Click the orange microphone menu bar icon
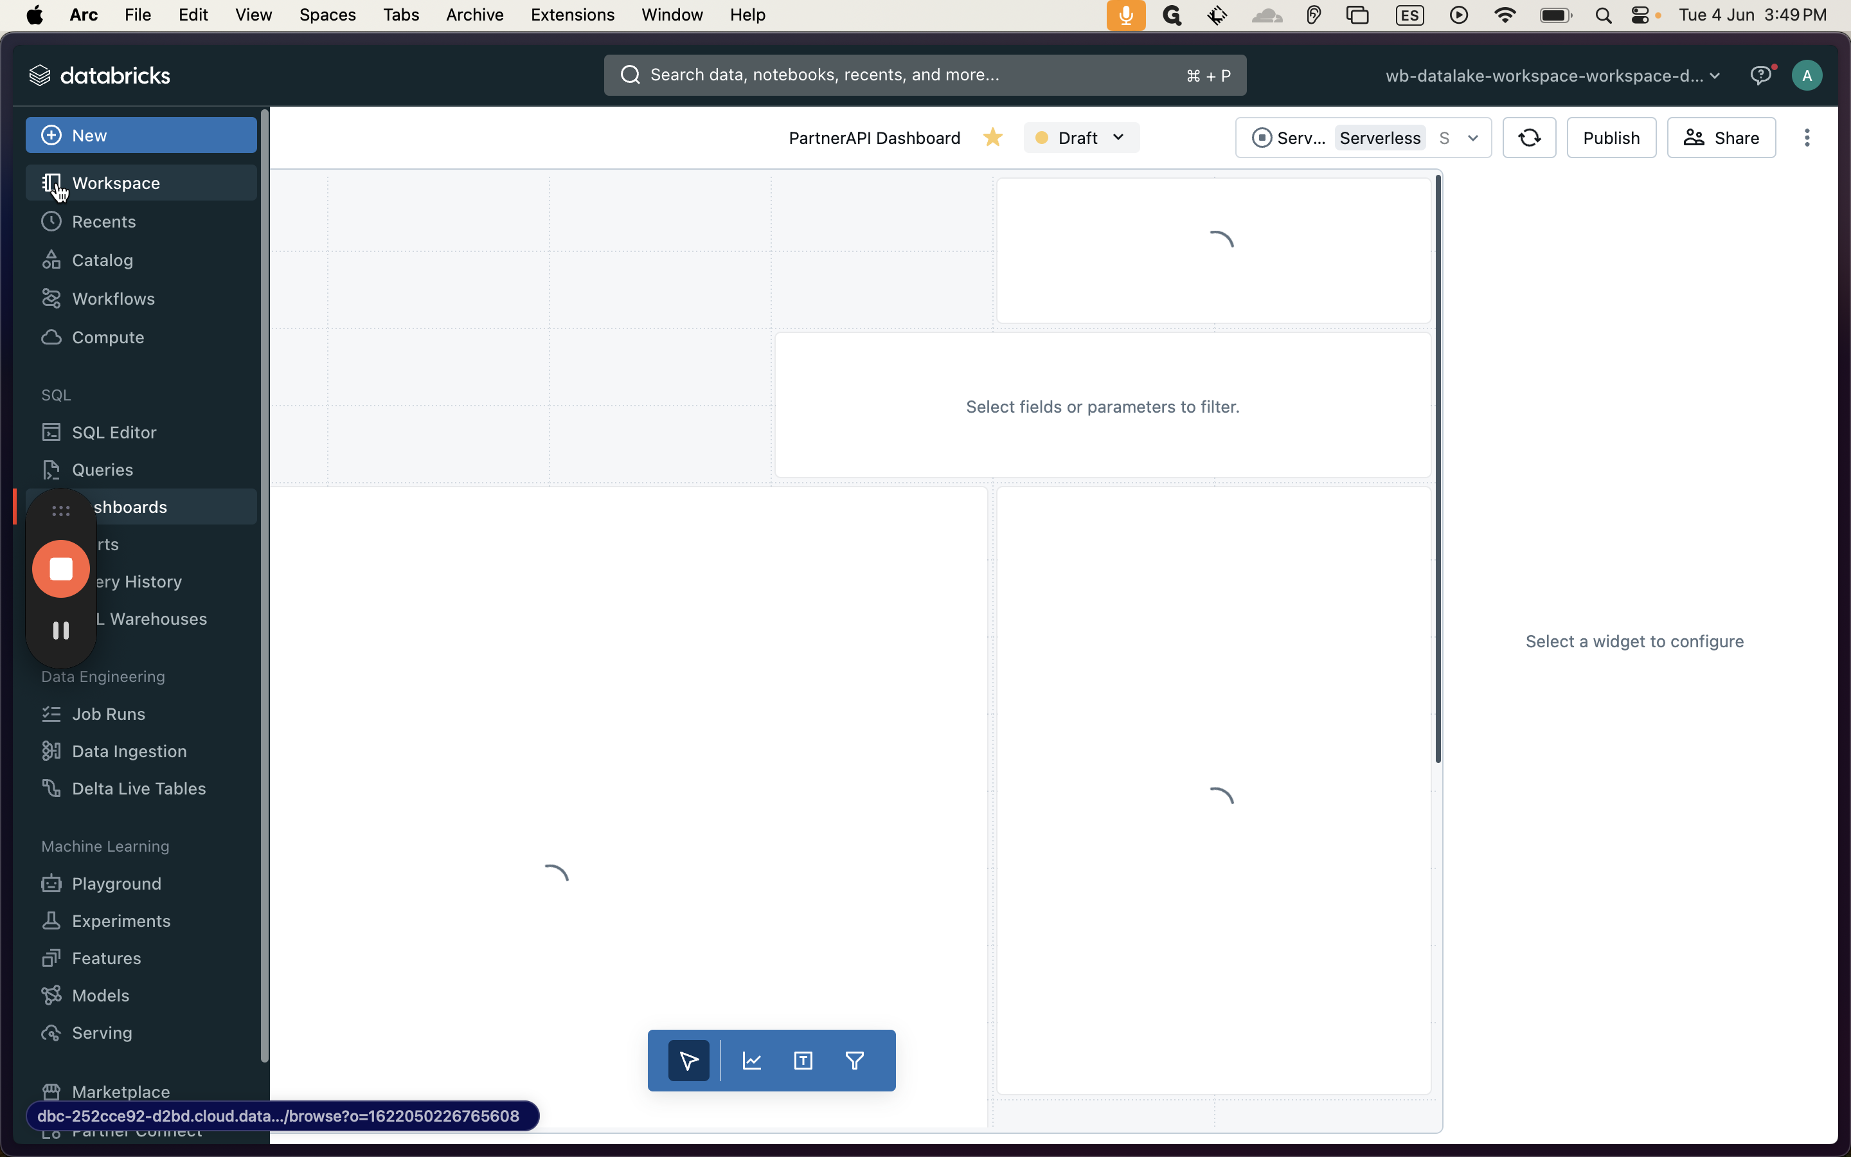The image size is (1851, 1157). click(x=1126, y=15)
